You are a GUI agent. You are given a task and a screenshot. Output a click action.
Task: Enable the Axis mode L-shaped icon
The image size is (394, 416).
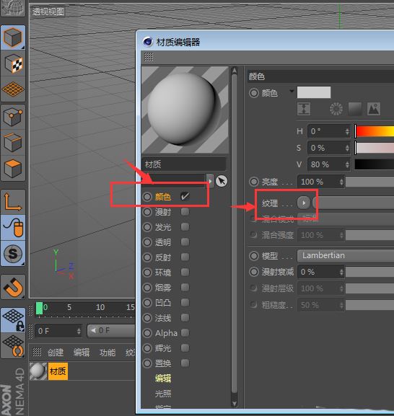[x=13, y=202]
